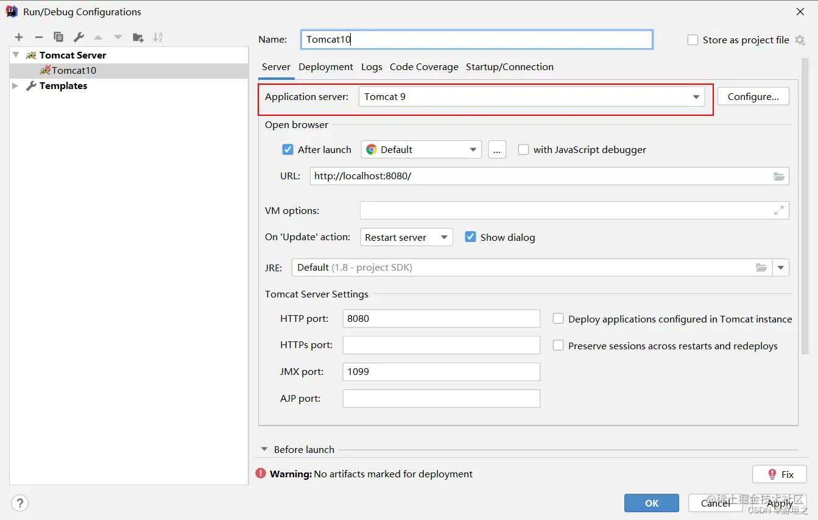The width and height of the screenshot is (818, 520).
Task: Copy configuration icon in toolbar
Action: click(x=58, y=37)
